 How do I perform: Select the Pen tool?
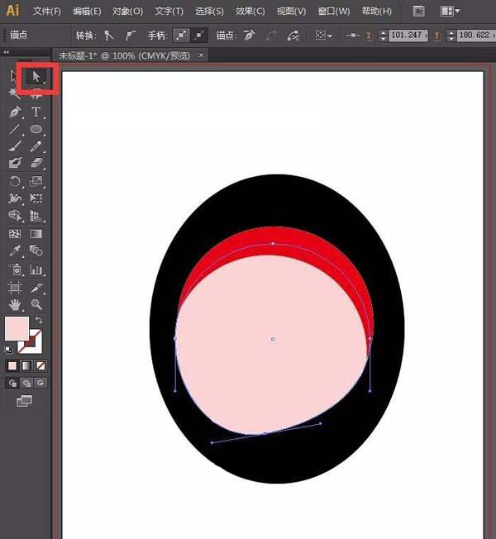tap(15, 112)
